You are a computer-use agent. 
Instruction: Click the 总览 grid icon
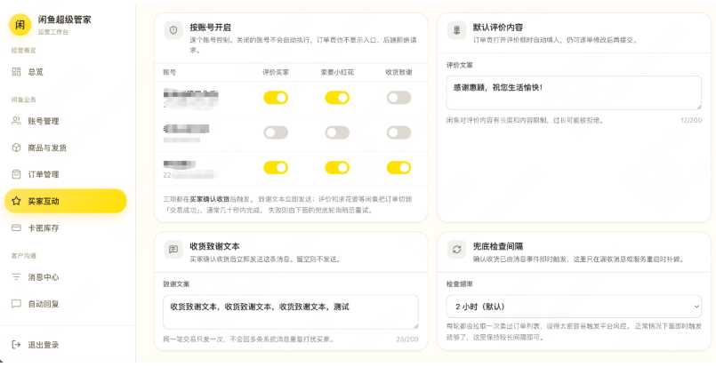click(x=16, y=72)
